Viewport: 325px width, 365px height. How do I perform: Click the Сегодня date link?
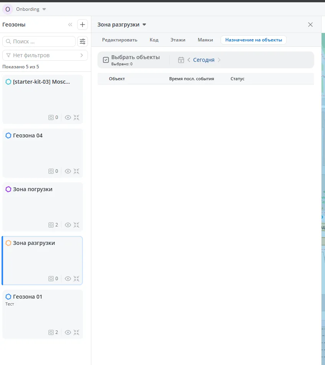click(204, 60)
